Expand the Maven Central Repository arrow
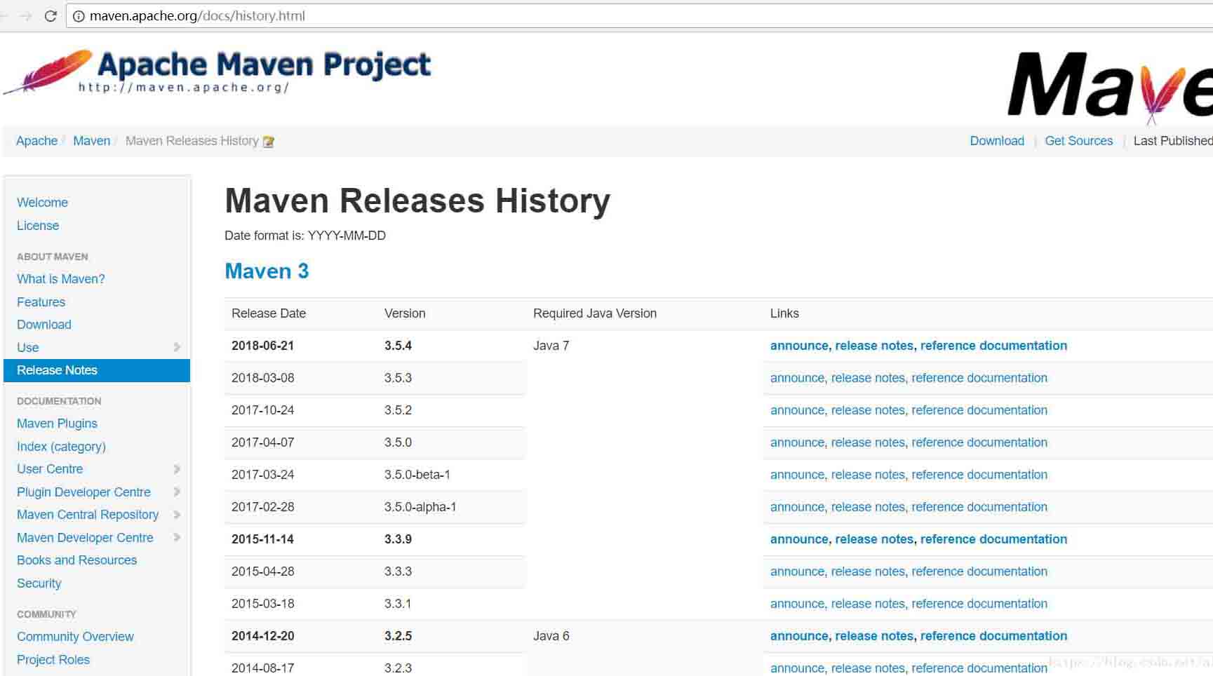 (177, 515)
